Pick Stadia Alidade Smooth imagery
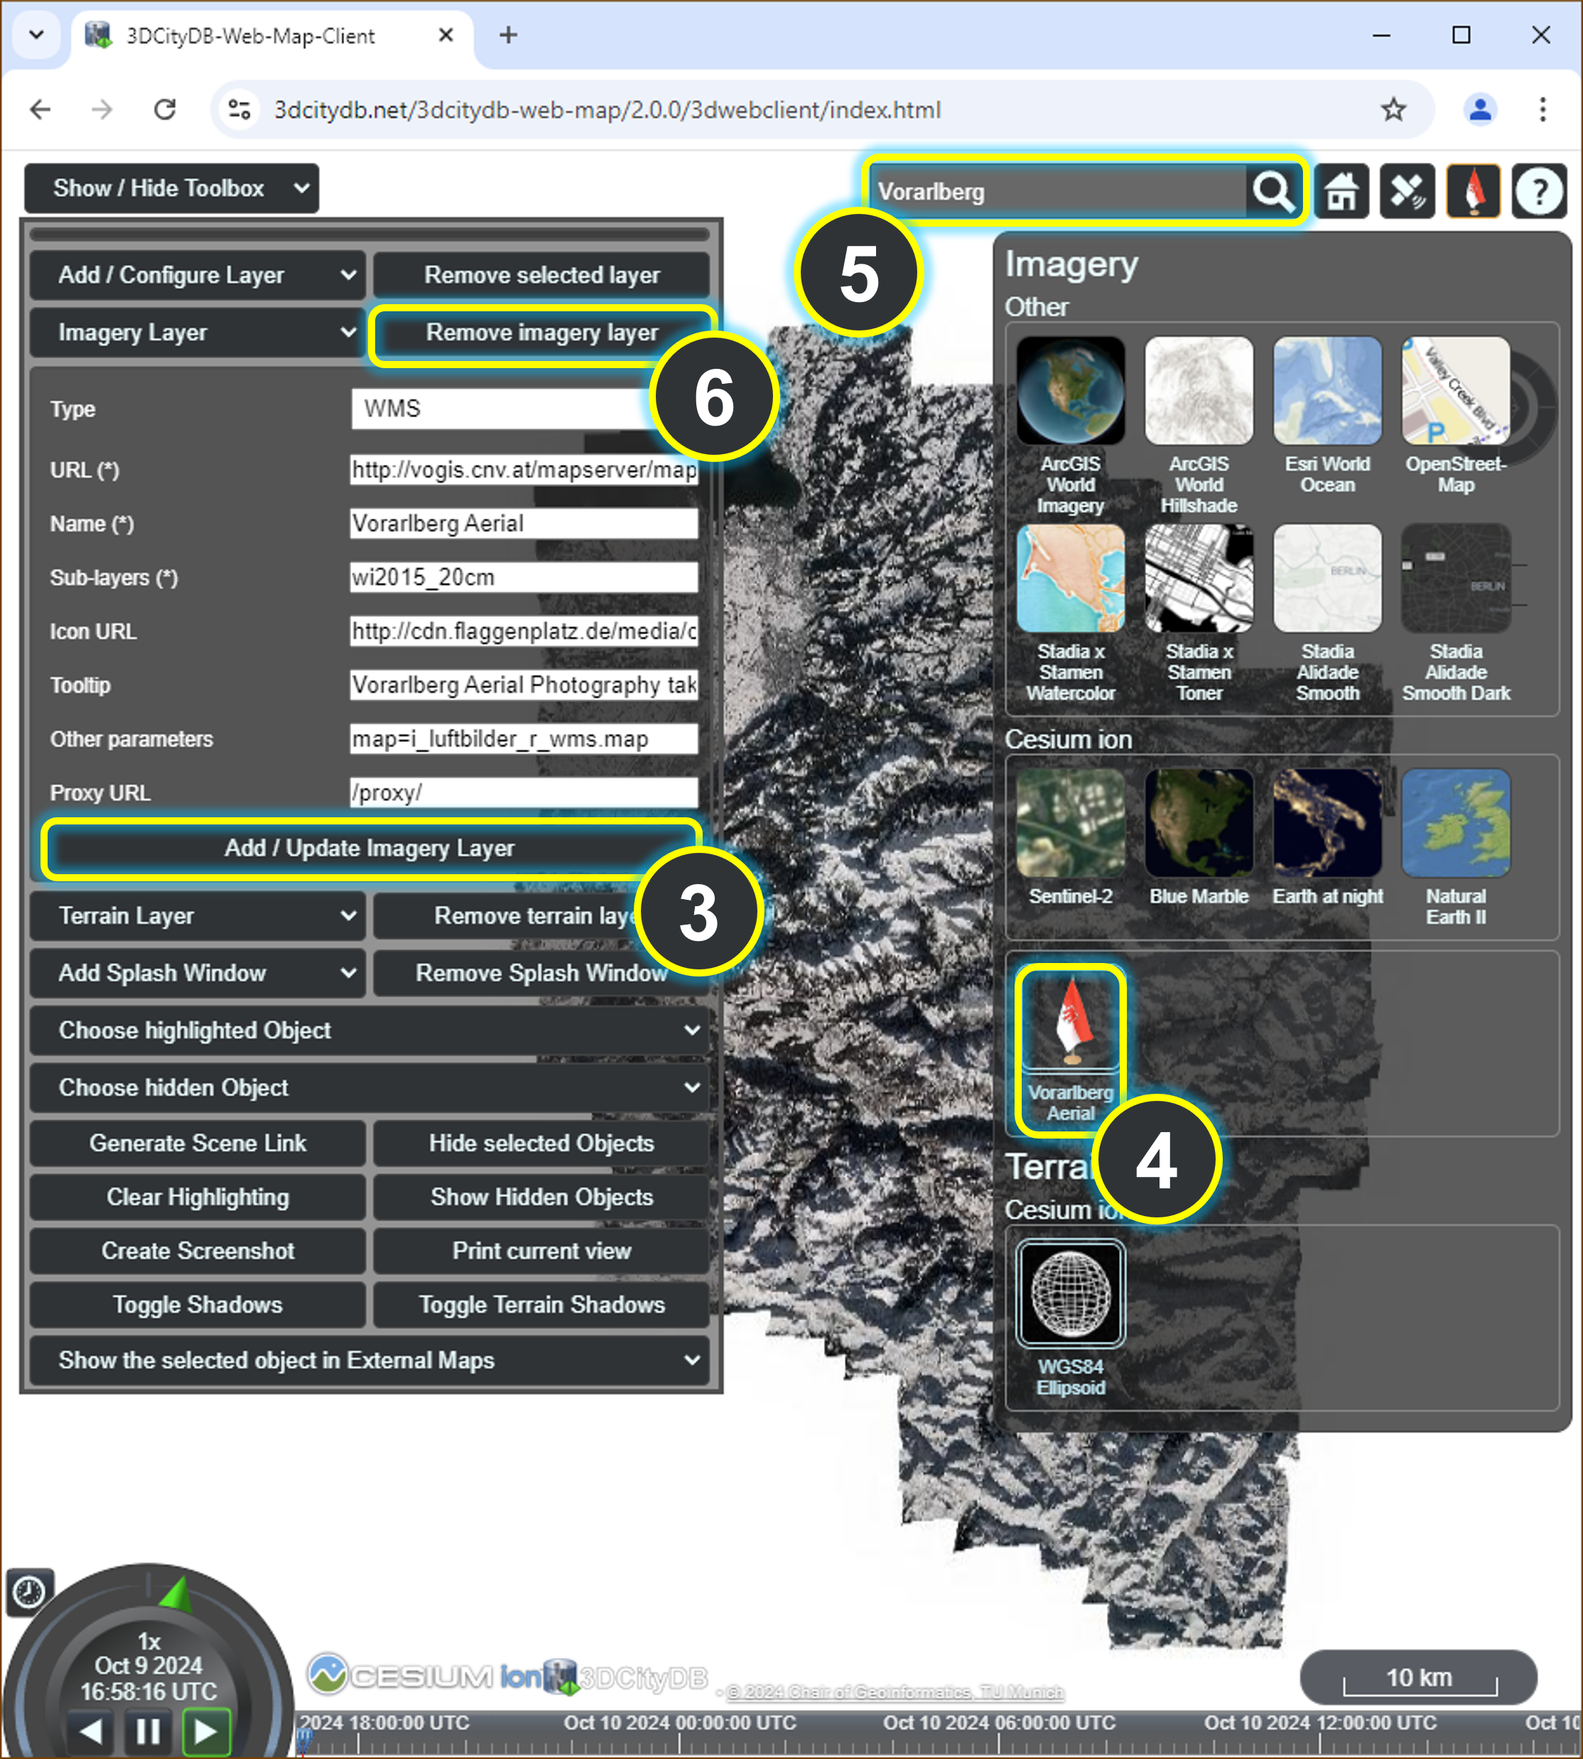Viewport: 1583px width, 1759px height. pos(1327,578)
